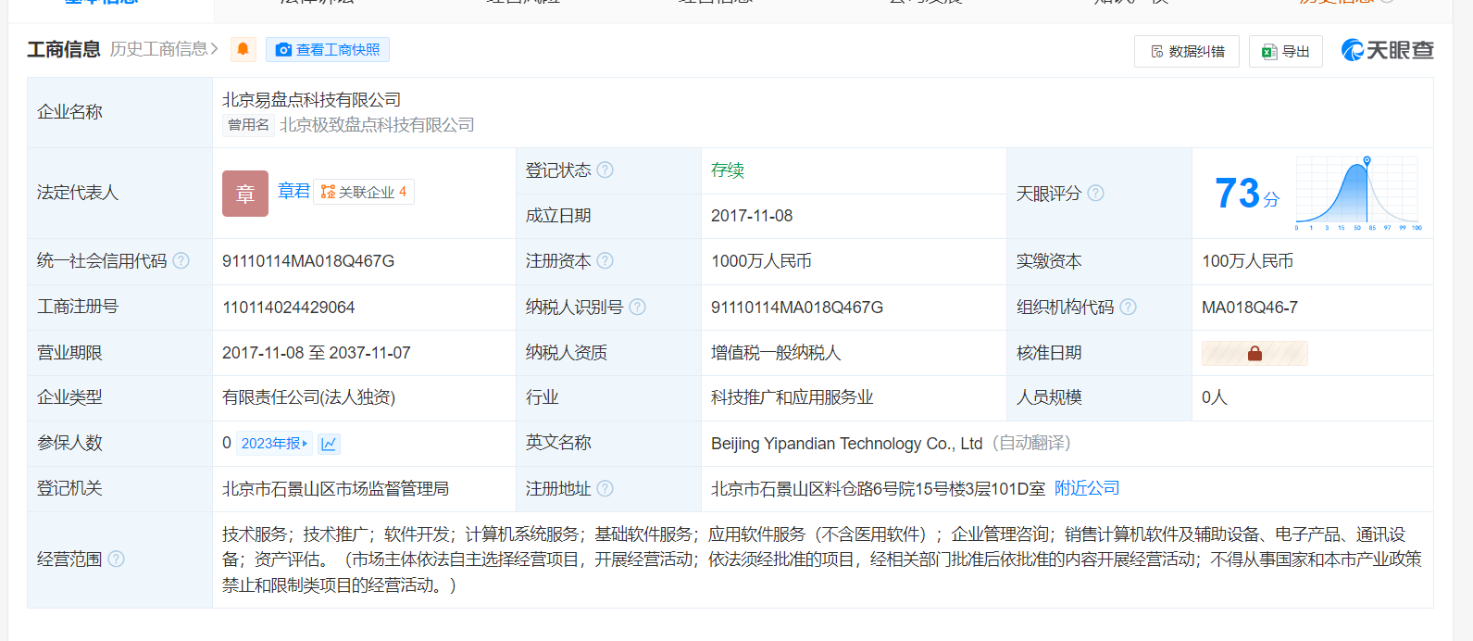Click company type 有限责任公司(法人独资)
1473x641 pixels.
(x=309, y=397)
